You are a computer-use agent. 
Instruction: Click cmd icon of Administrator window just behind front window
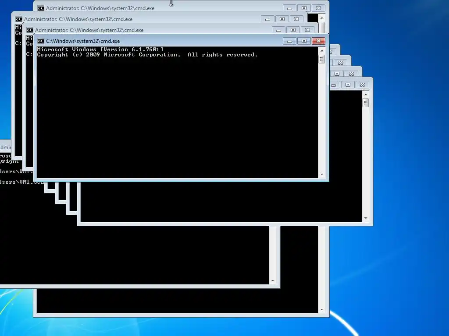pos(29,30)
